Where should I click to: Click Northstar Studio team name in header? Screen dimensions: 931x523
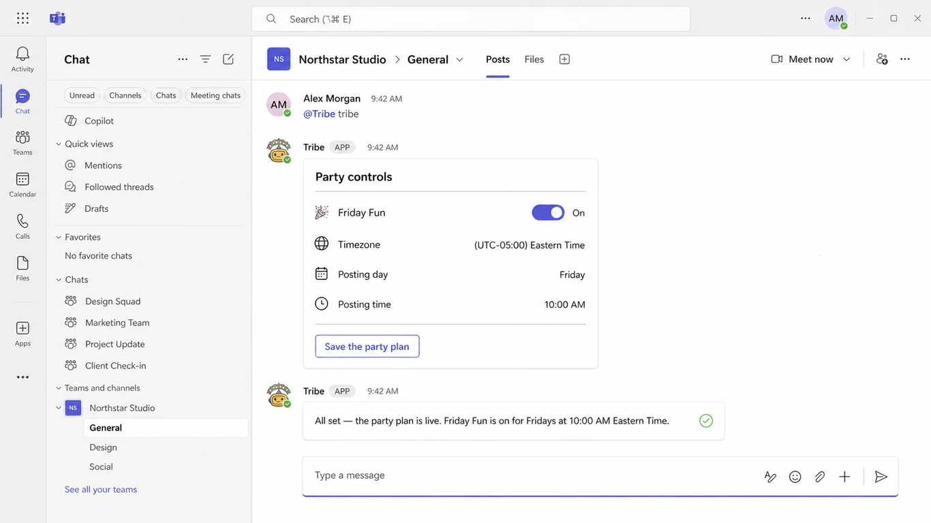coord(342,59)
